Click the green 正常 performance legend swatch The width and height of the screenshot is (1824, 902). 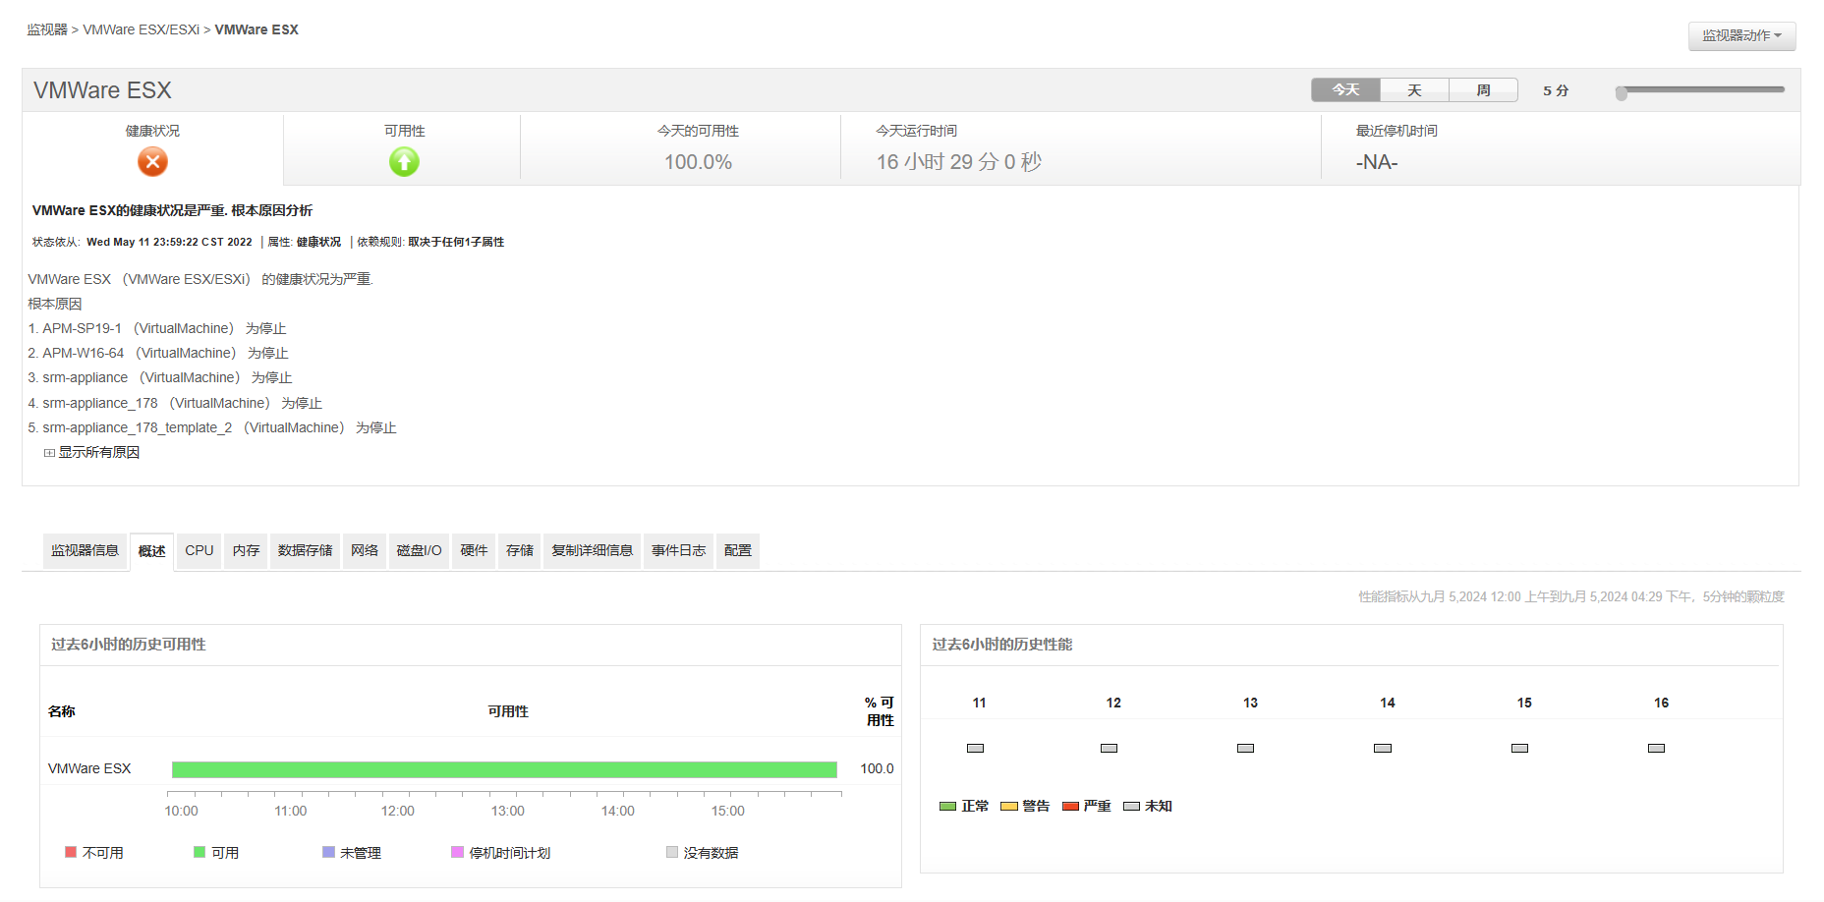[x=947, y=806]
